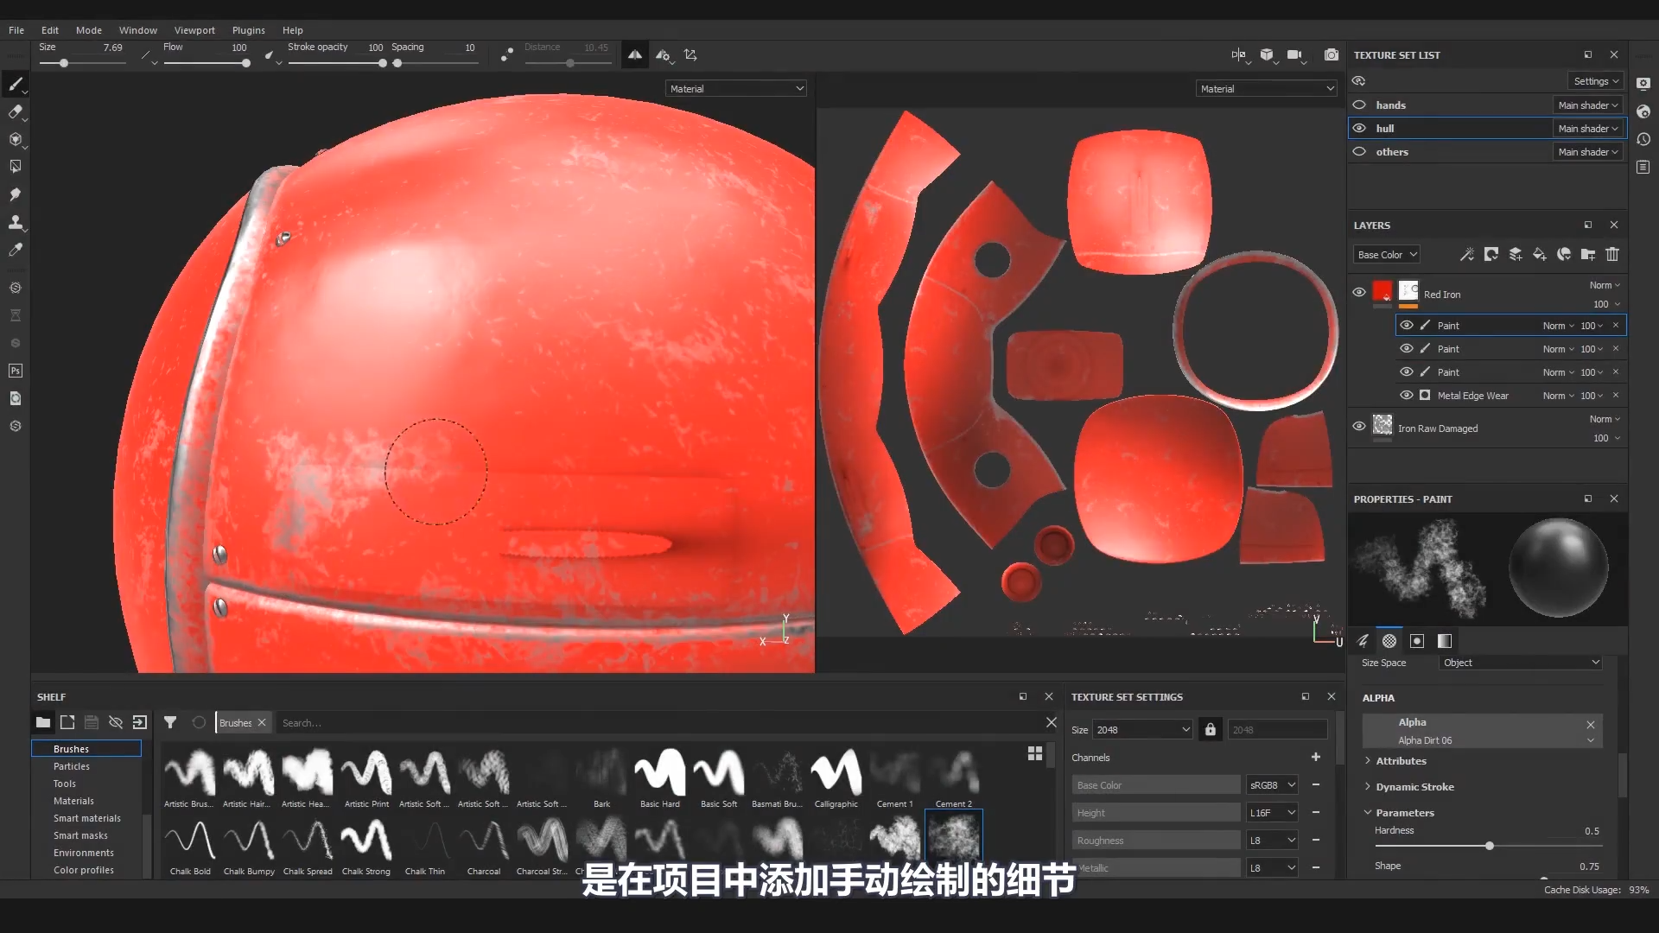
Task: Click the Red Iron red color swatch
Action: [x=1382, y=291]
